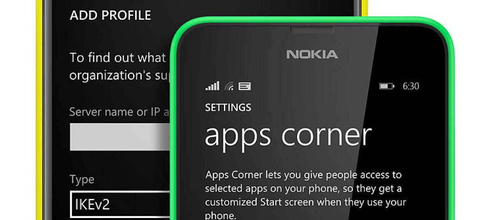Click the Server name or IP input field
493x220 pixels.
pos(120,137)
